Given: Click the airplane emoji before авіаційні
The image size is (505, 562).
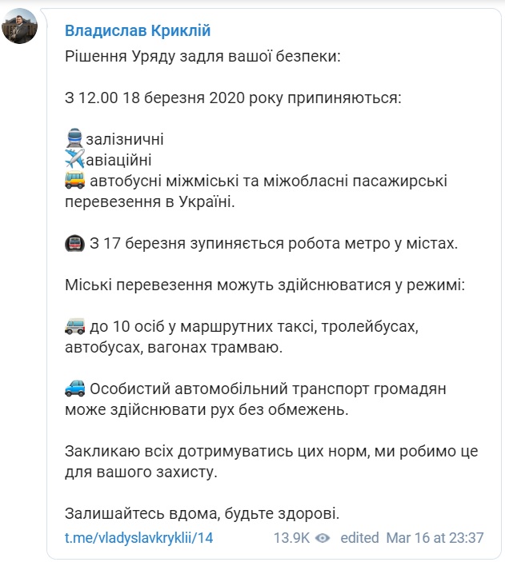Looking at the screenshot, I should click(x=74, y=158).
